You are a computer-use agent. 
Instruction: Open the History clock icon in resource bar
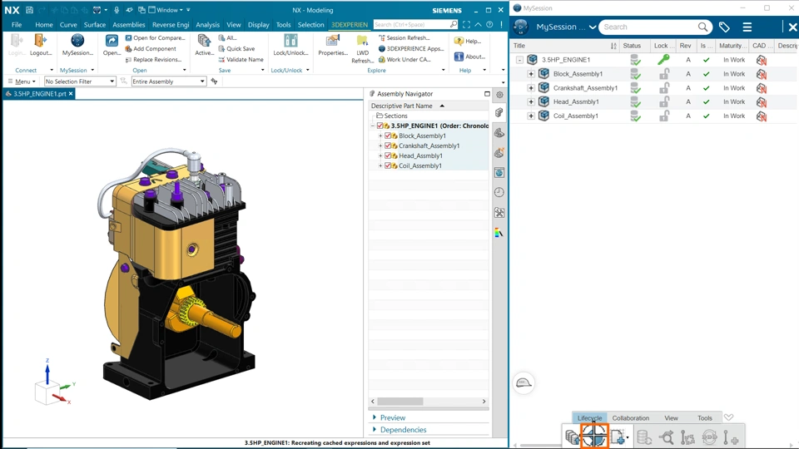499,192
